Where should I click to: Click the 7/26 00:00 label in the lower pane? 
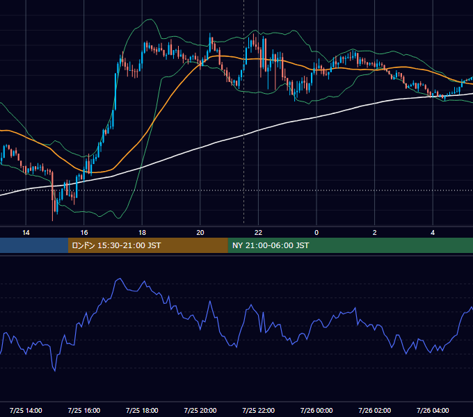[316, 410]
